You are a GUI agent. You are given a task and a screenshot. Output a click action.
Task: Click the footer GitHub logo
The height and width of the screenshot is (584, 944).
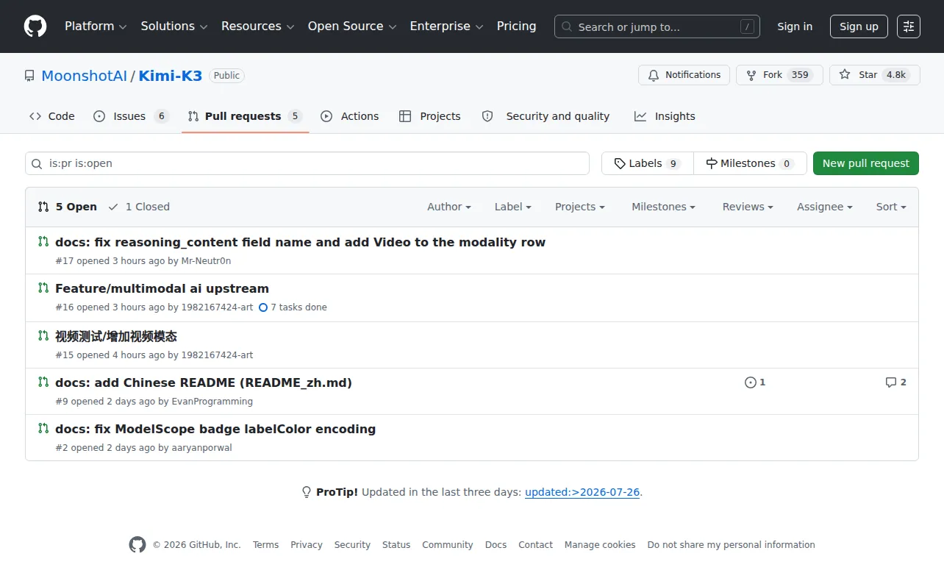click(137, 545)
